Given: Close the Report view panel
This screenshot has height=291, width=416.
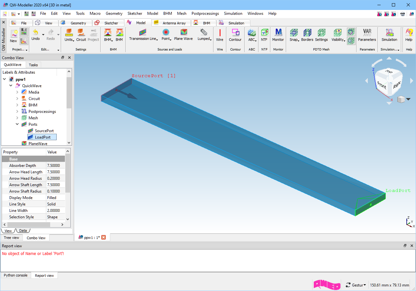Looking at the screenshot, I should 412,246.
